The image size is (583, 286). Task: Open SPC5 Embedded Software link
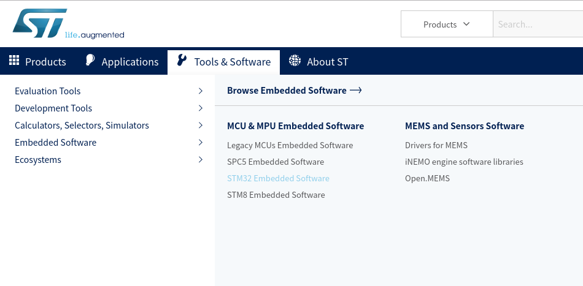click(276, 162)
